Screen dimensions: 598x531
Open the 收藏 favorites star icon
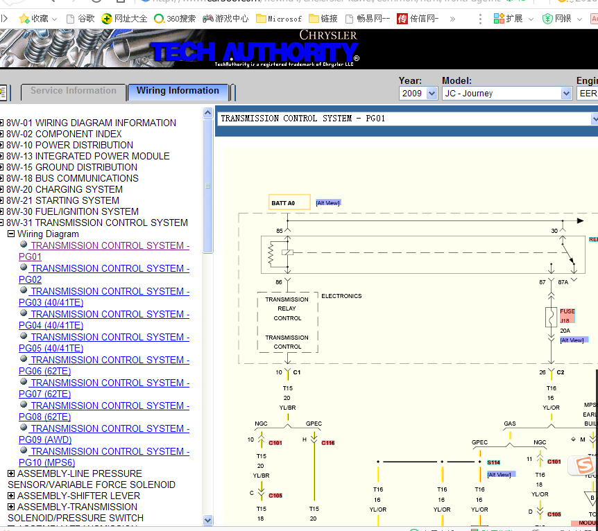24,18
